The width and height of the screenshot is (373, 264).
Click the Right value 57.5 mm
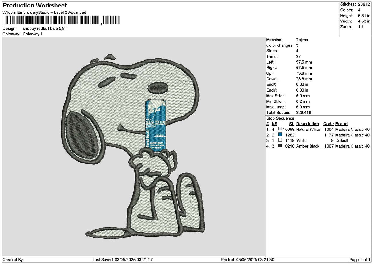(304, 68)
